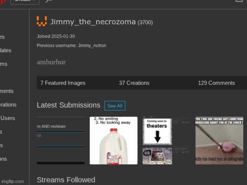Open the Kirby with knife meme thumbnail
Screen dimensions: 247x185
pyautogui.click(x=219, y=140)
